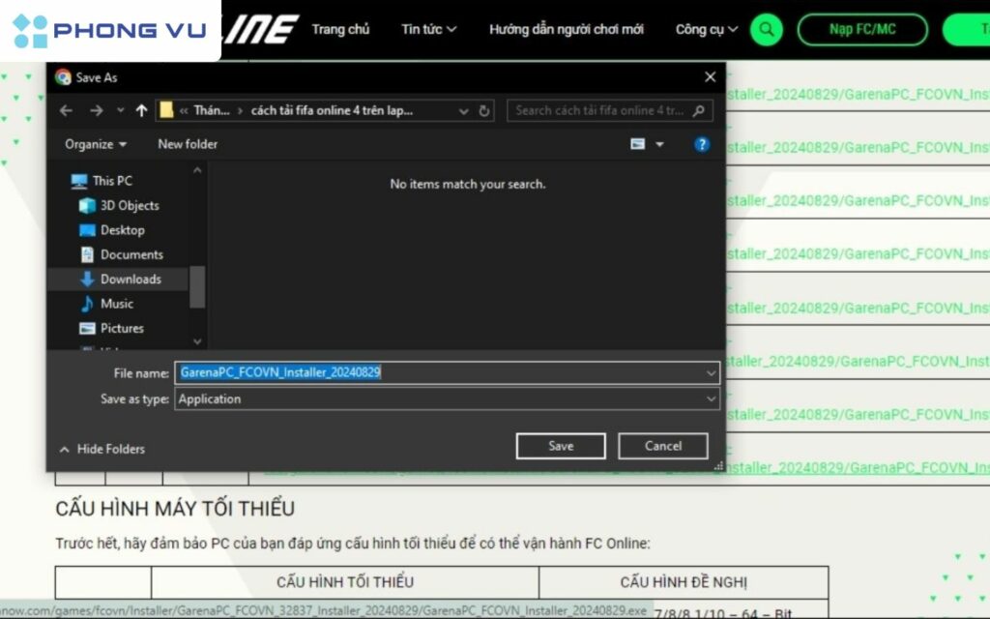This screenshot has width=990, height=619.
Task: Click the Back navigation arrow
Action: coord(66,109)
